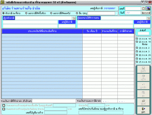Tick the social security fund contribution checkbox
The image size is (152, 115).
point(4,109)
